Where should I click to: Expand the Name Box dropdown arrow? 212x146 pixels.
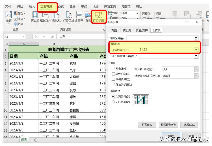[x=24, y=36]
